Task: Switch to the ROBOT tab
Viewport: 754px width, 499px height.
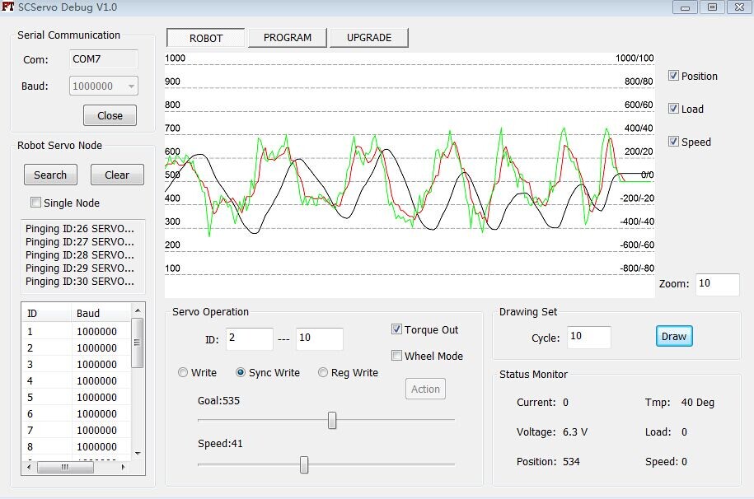Action: tap(206, 38)
